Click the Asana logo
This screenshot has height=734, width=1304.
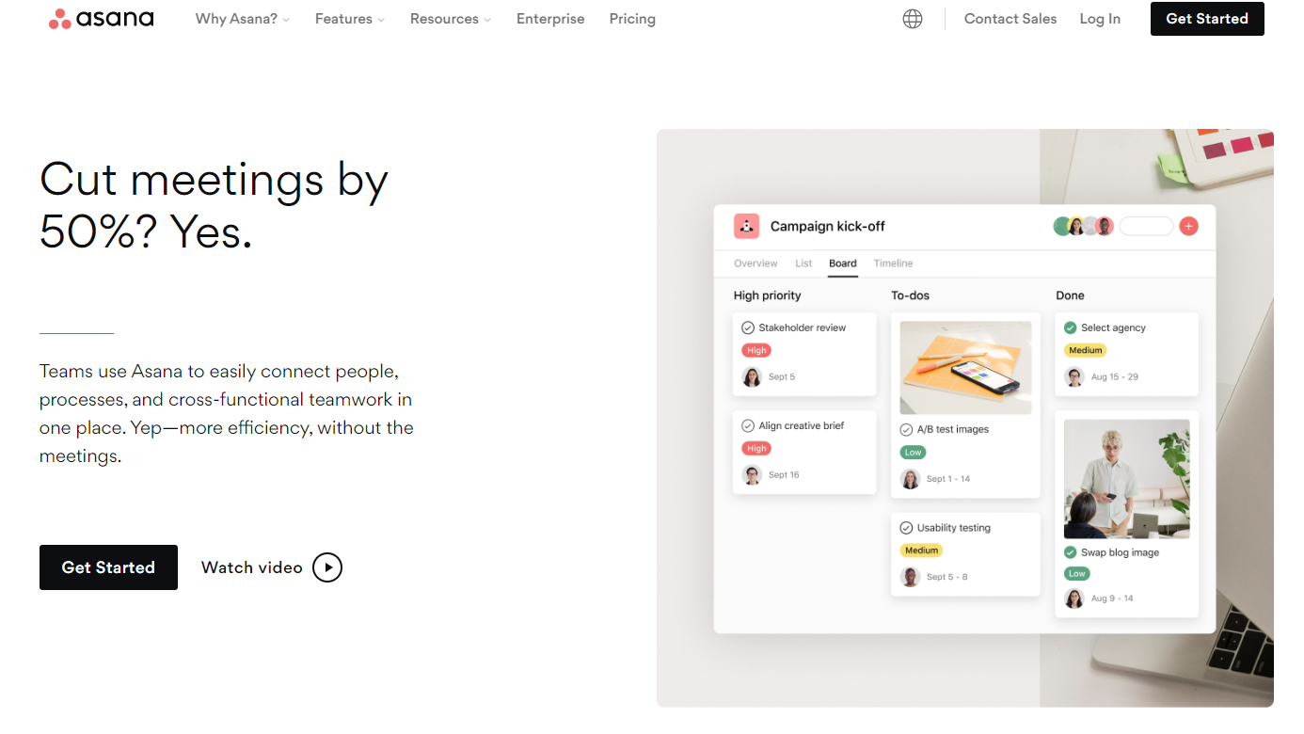(102, 19)
